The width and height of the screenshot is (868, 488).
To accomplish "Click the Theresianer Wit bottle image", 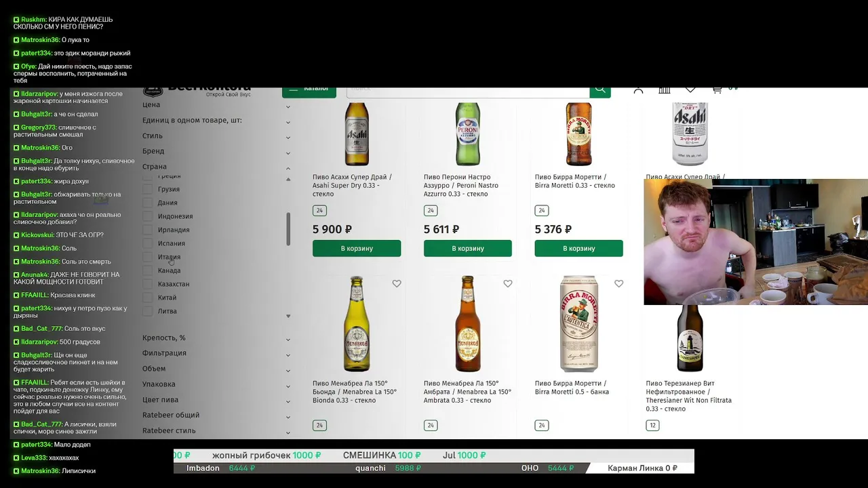I will (690, 338).
